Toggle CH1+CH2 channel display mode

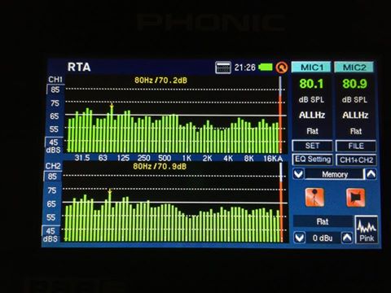coord(356,160)
